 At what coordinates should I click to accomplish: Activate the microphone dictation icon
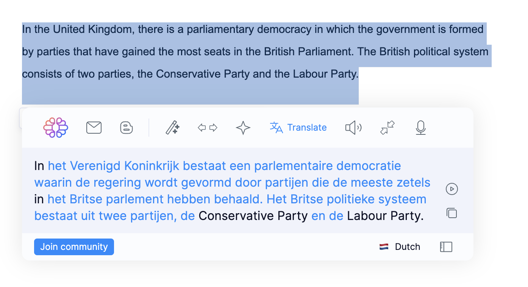coord(420,128)
